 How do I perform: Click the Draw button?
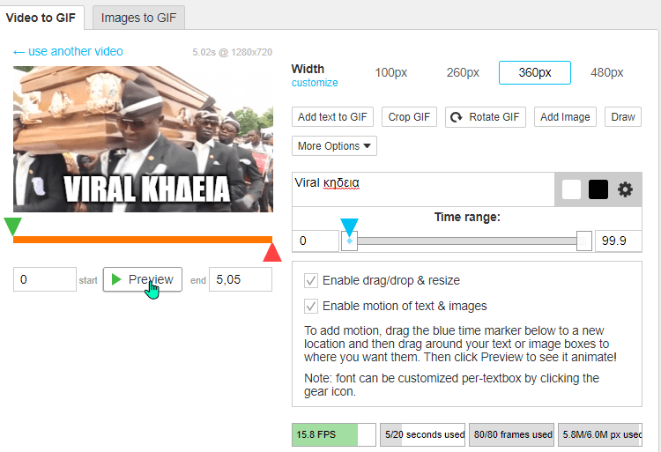622,116
